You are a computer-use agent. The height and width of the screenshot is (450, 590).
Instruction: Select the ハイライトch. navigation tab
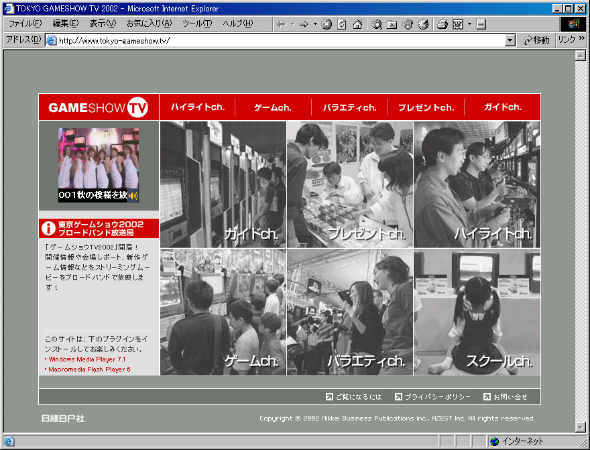(x=197, y=107)
